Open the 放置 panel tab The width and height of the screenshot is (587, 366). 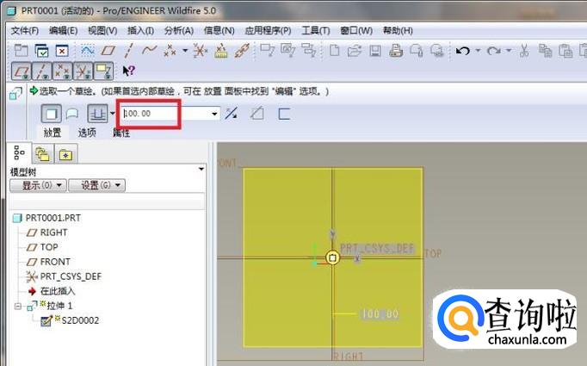[x=52, y=133]
